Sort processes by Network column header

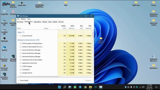87,27
